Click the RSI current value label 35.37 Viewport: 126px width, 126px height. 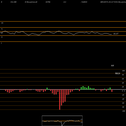tap(116, 34)
